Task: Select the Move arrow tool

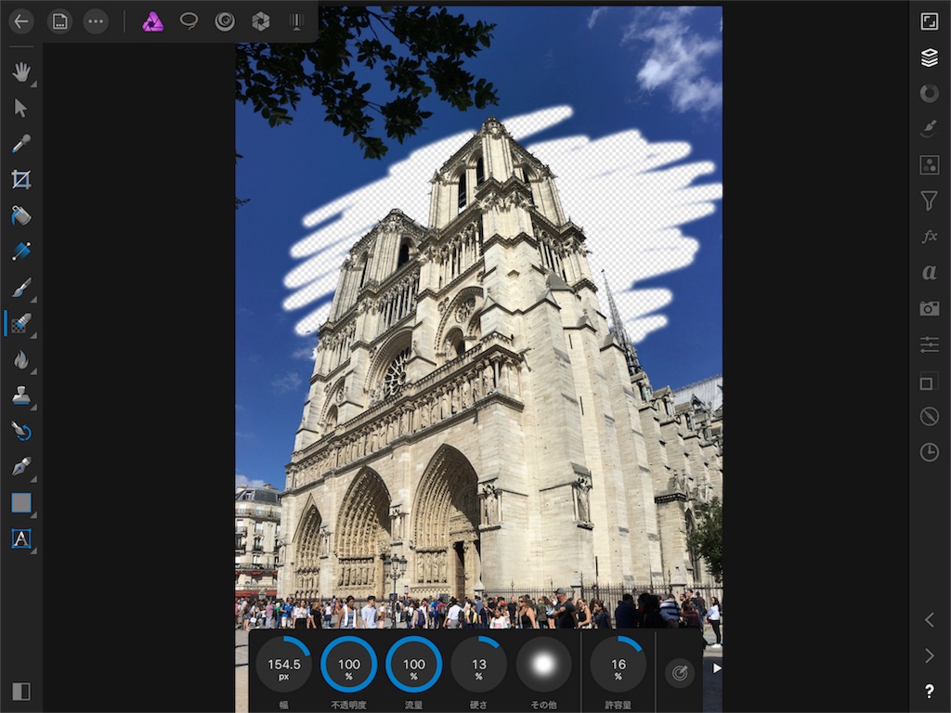Action: click(x=20, y=108)
